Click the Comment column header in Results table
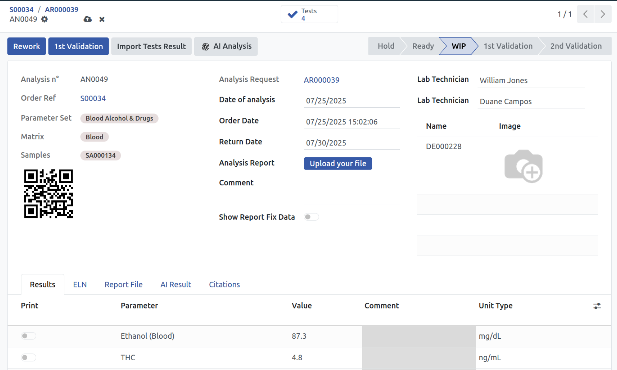This screenshot has height=370, width=617. 381,306
